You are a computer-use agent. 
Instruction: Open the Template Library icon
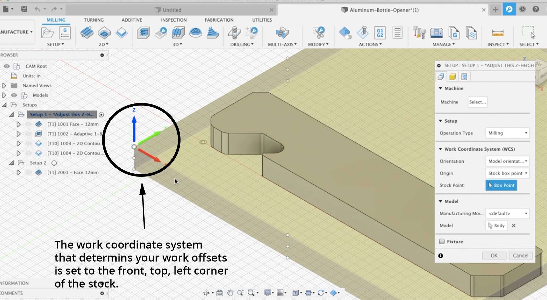(x=471, y=33)
